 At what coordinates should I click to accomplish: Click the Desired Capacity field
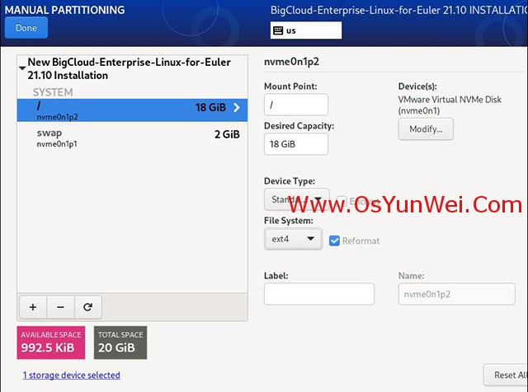click(x=296, y=144)
